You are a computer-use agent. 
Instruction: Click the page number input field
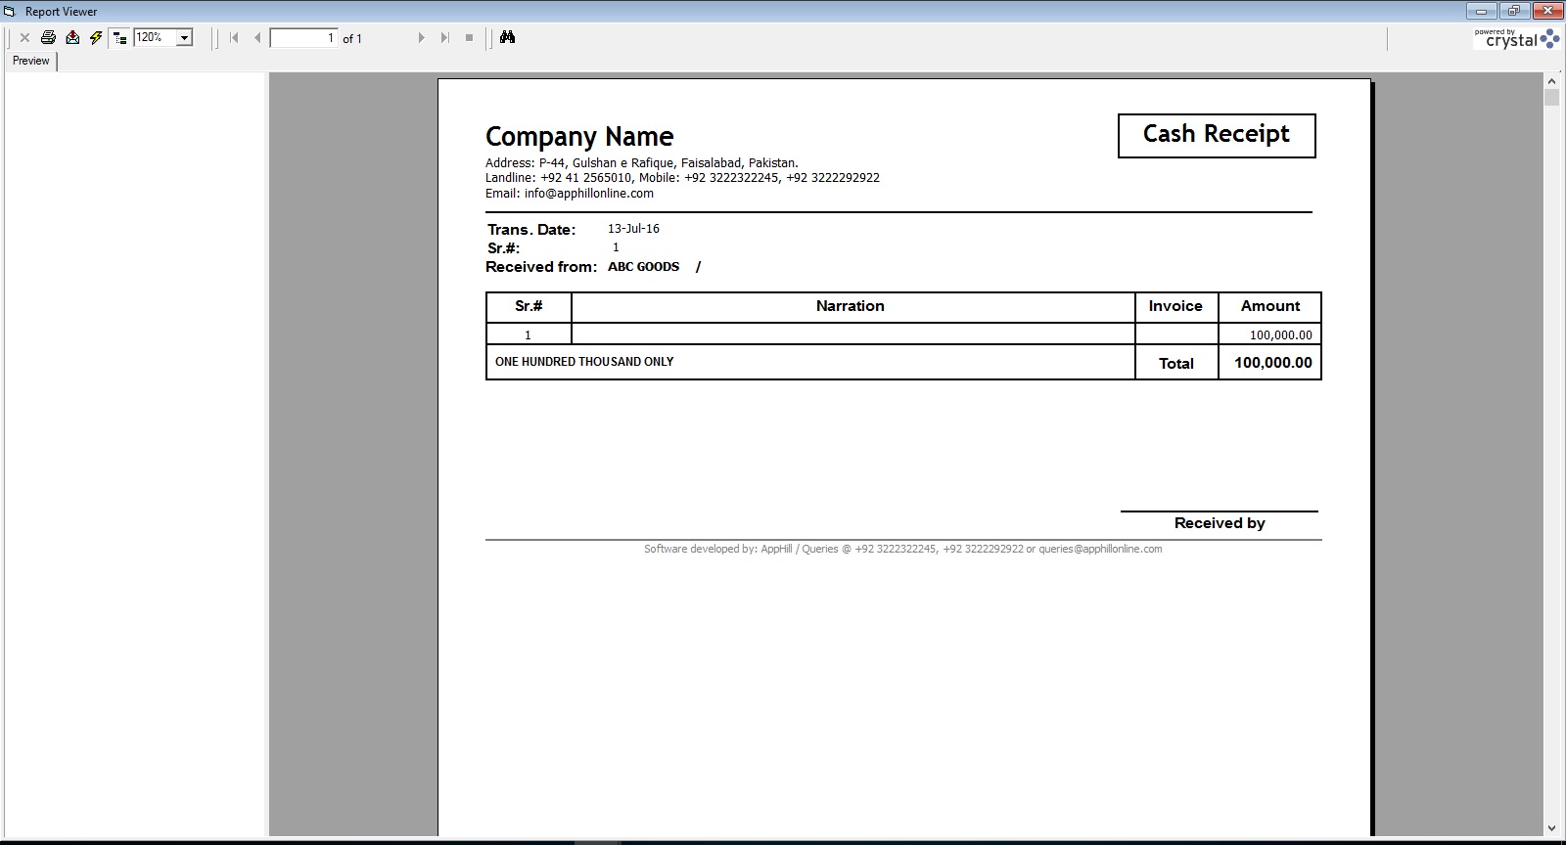point(303,38)
